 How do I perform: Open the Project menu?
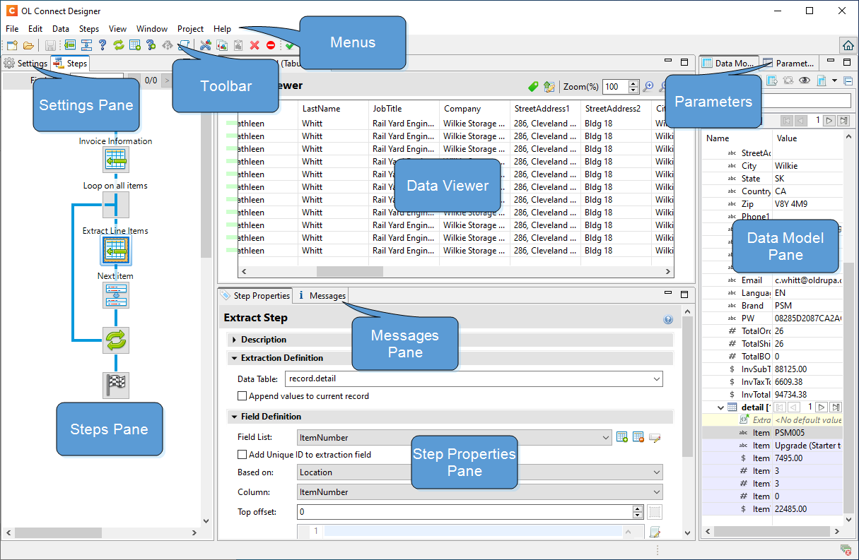(x=189, y=29)
